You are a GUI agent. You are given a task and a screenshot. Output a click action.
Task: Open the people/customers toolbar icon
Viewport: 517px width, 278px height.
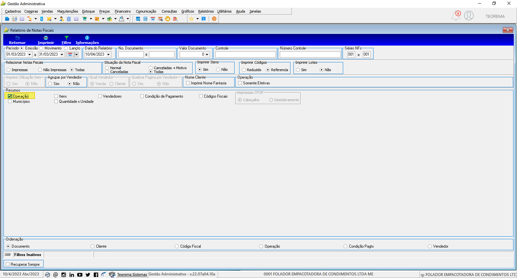pyautogui.click(x=15, y=19)
